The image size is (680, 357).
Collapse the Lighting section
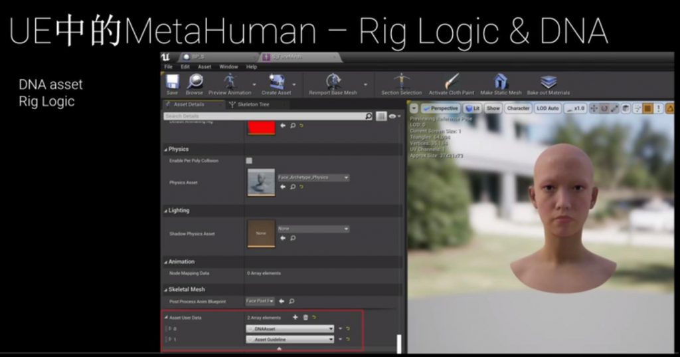coord(165,211)
